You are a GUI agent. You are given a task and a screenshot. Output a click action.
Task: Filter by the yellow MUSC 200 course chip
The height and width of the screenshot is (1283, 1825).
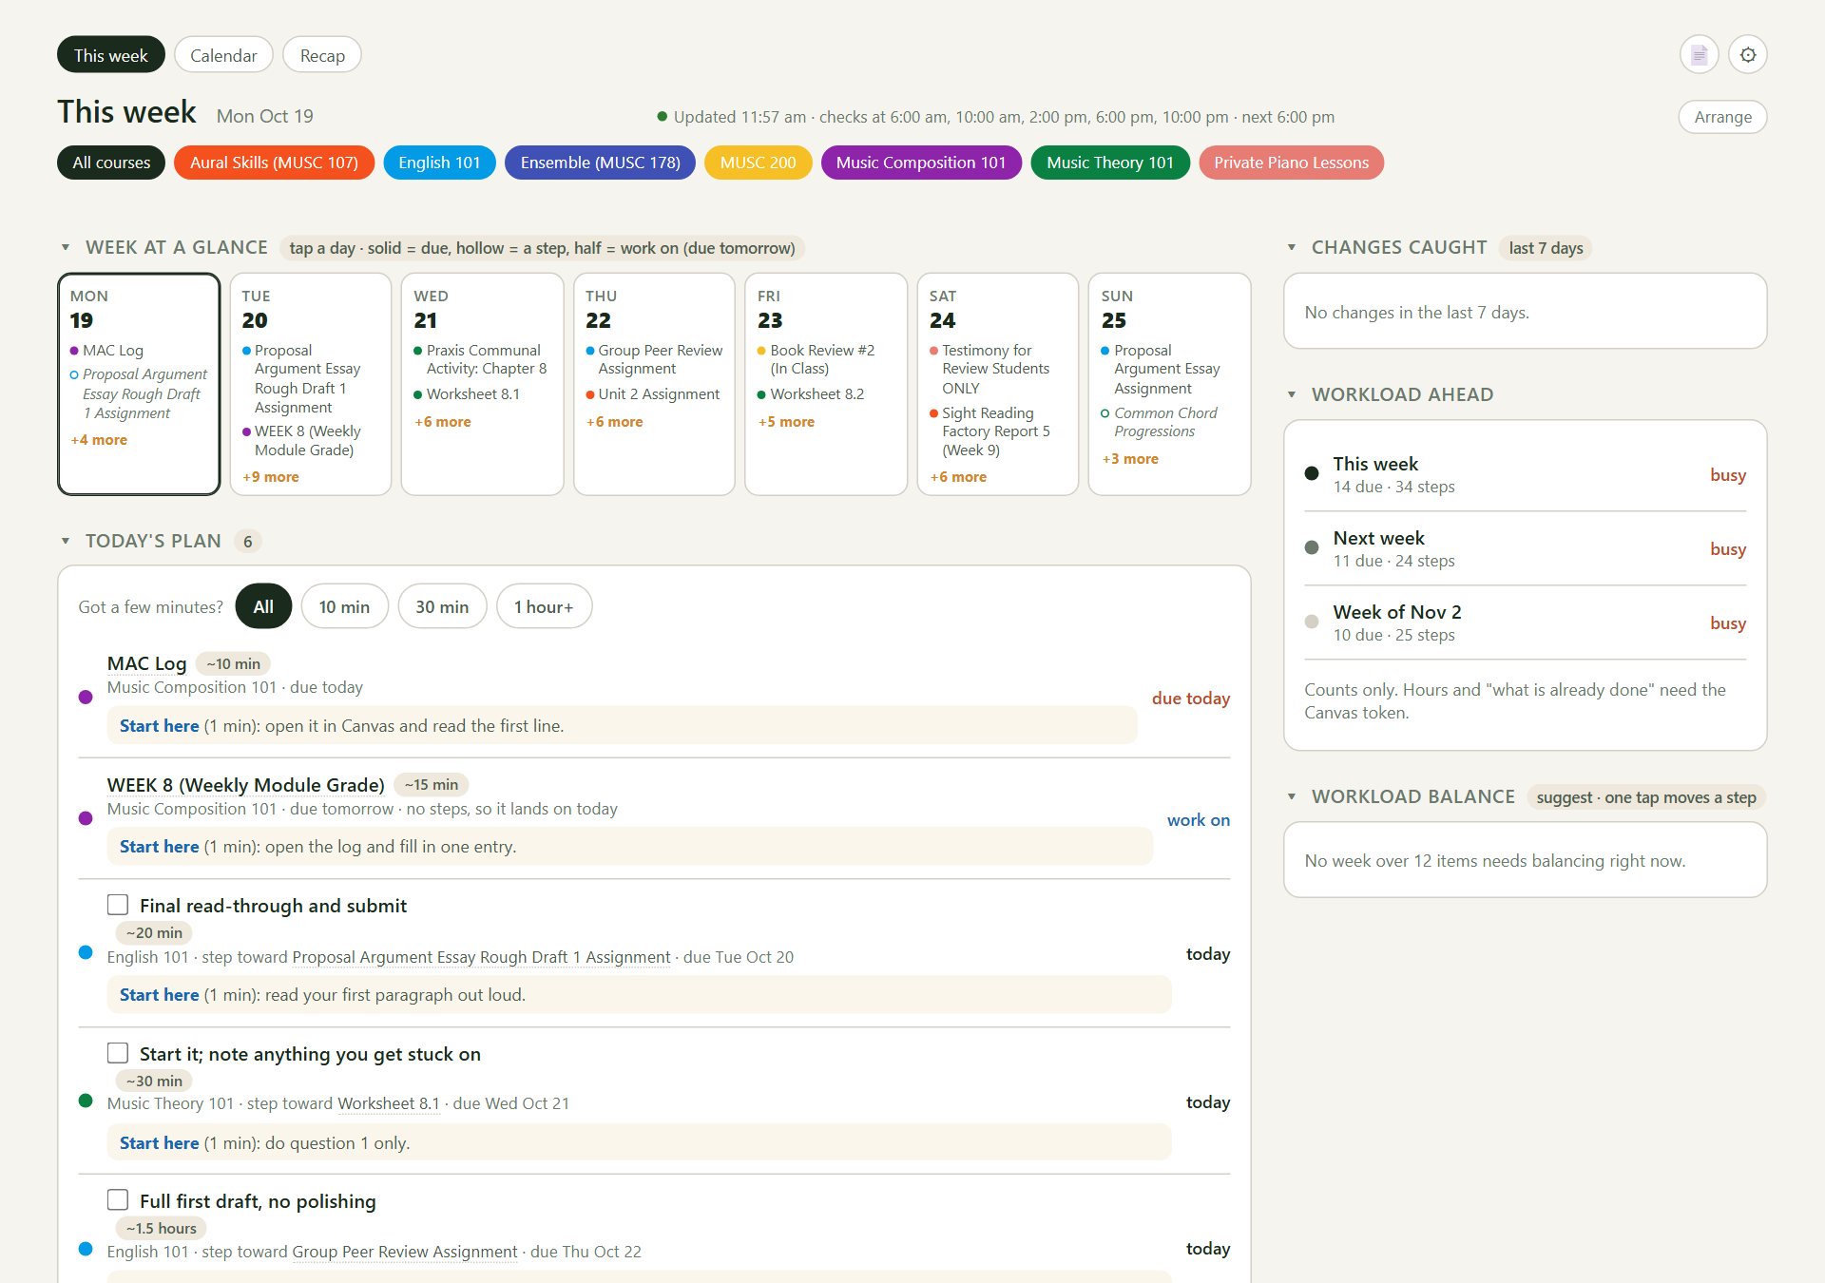[x=758, y=163]
